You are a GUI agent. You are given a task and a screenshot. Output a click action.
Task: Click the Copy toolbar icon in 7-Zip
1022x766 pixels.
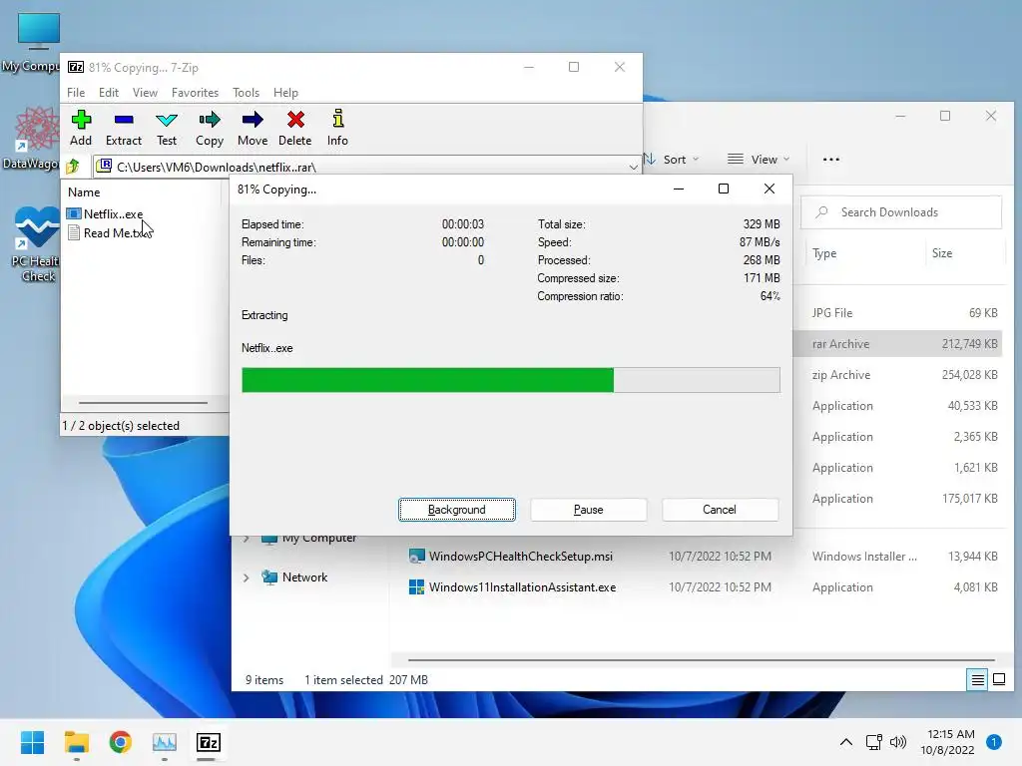pos(210,128)
